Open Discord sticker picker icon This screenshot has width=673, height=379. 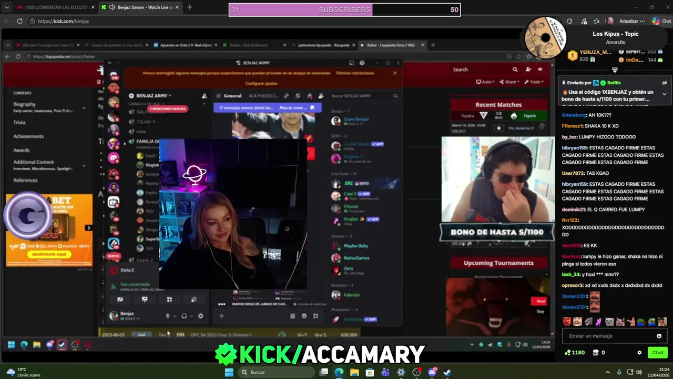(304, 316)
